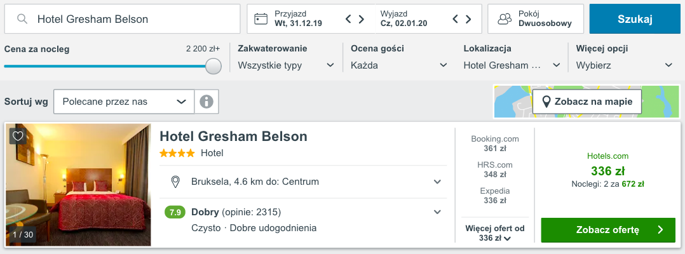
Task: Click the green Zobacz ofertę button
Action: pyautogui.click(x=608, y=230)
